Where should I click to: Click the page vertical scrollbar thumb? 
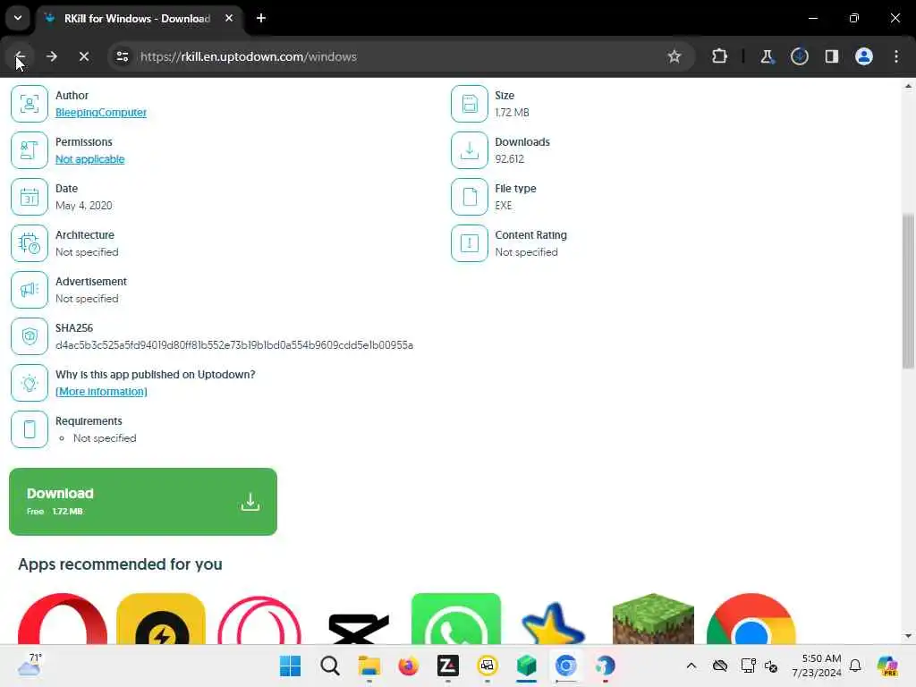click(x=908, y=291)
